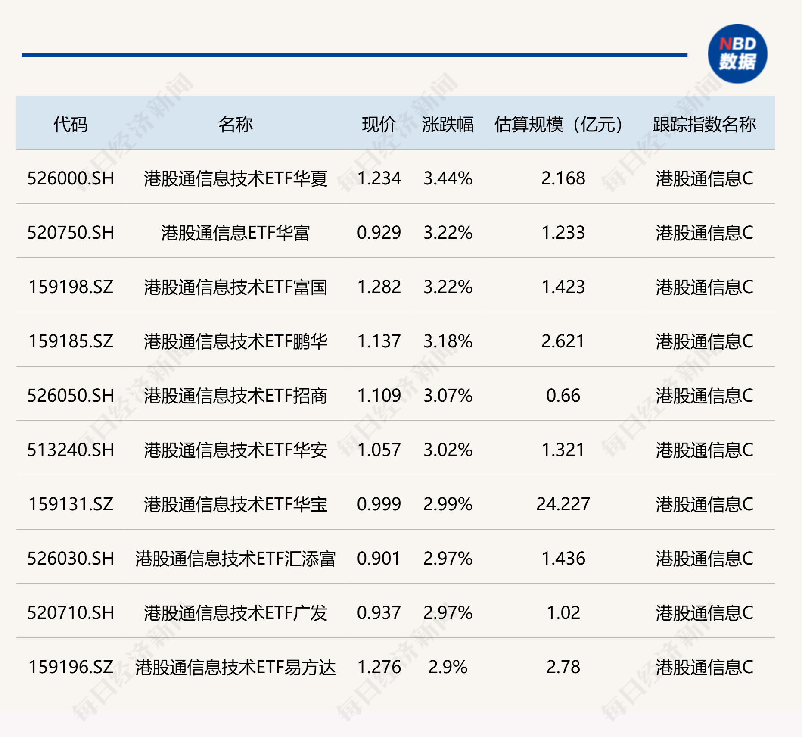Click the name 港股通信息技术ETF汇添富

(236, 559)
